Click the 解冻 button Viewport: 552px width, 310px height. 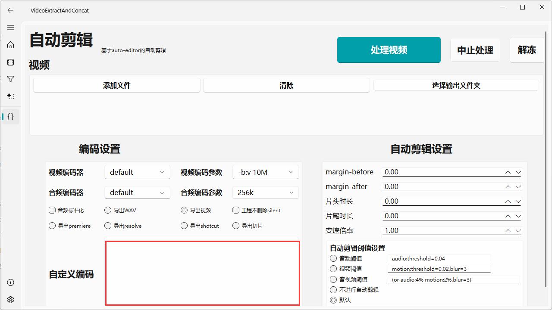click(527, 50)
